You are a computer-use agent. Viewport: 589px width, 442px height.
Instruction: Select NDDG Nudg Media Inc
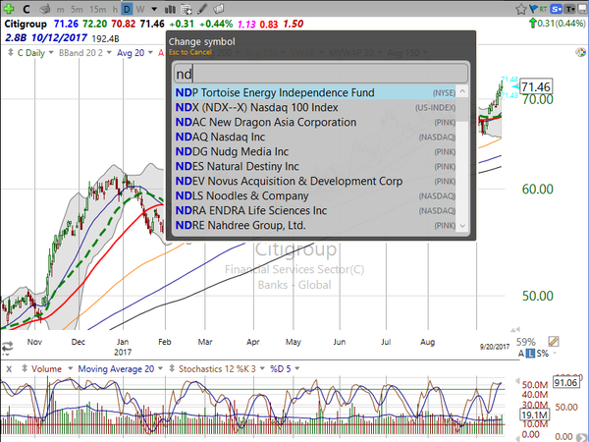click(x=315, y=151)
